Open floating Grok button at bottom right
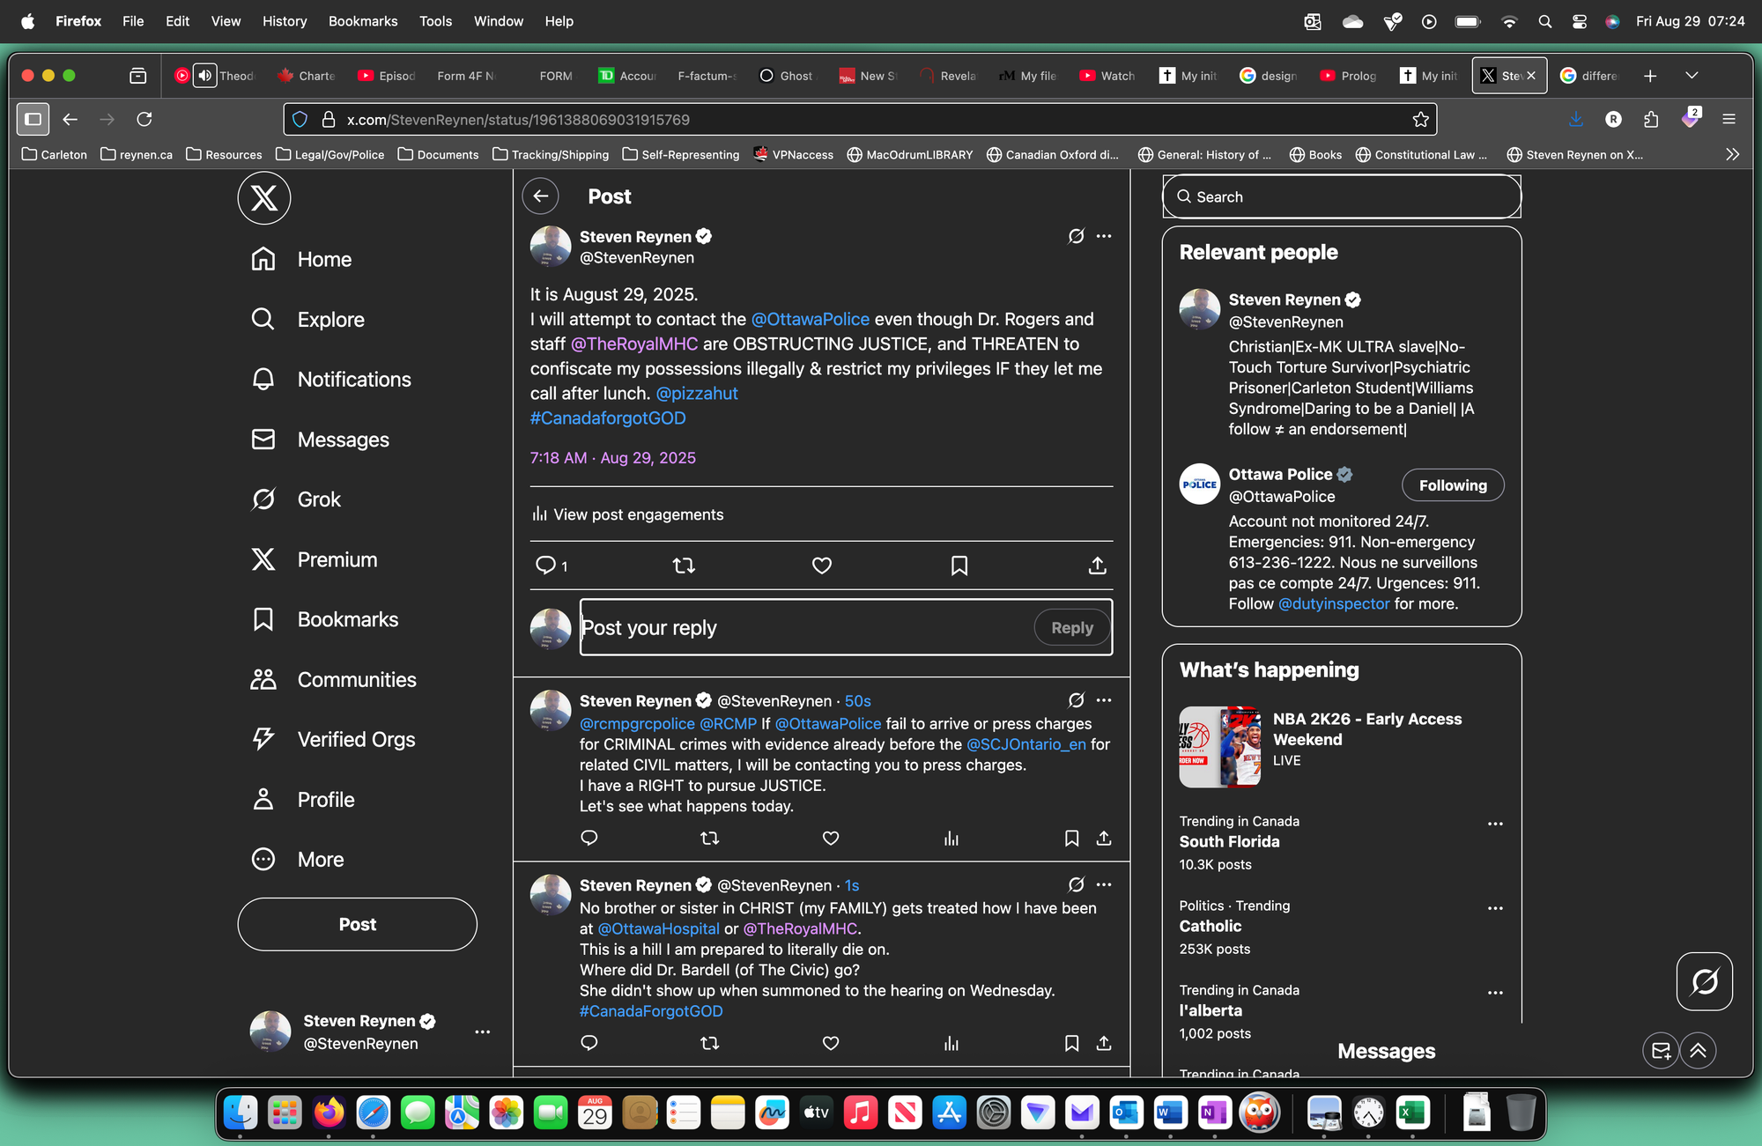 [1705, 981]
